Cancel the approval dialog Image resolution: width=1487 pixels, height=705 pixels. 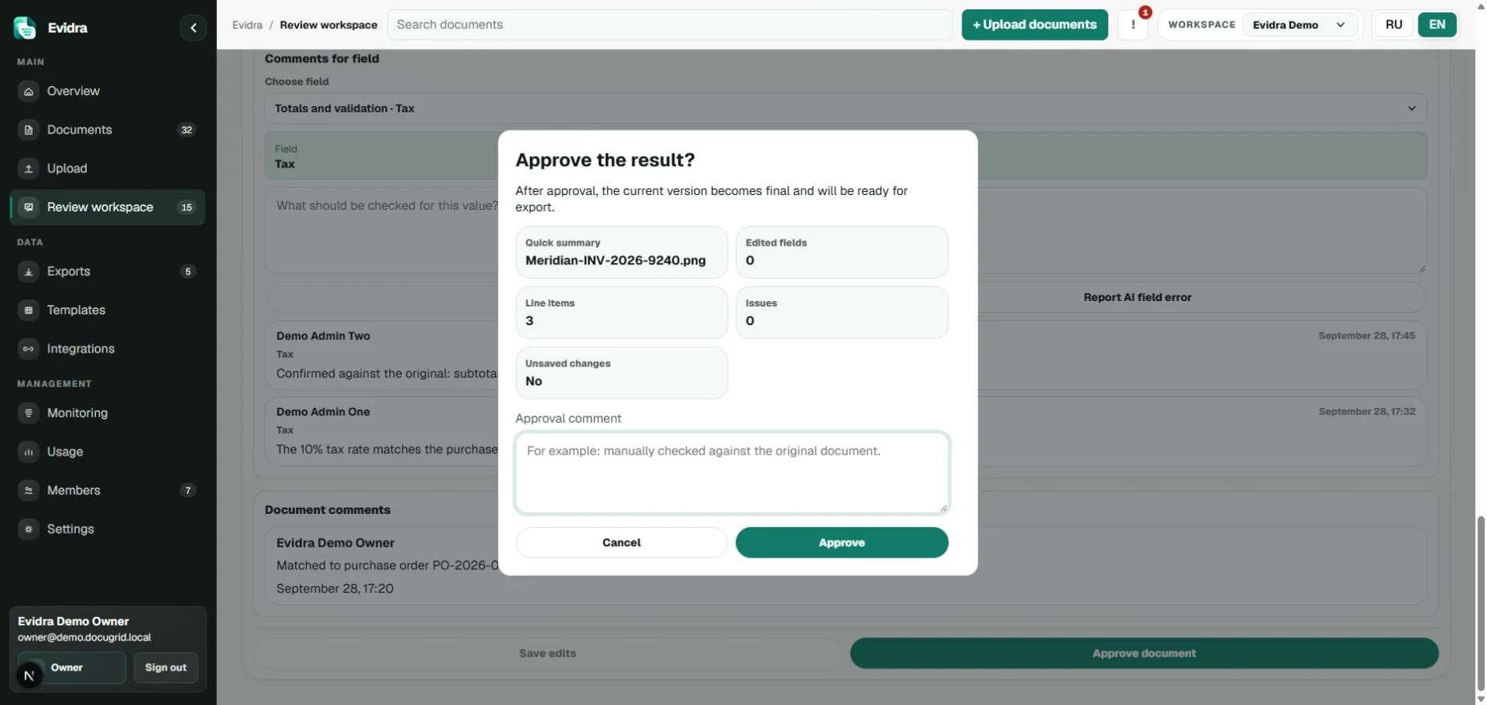coord(621,543)
